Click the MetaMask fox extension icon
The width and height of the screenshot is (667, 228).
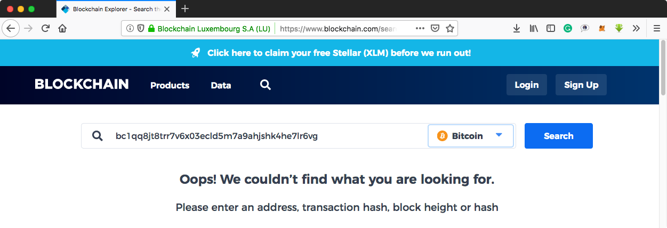(x=602, y=28)
